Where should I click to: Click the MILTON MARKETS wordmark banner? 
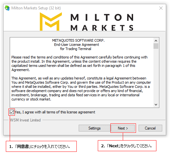pos(102,22)
